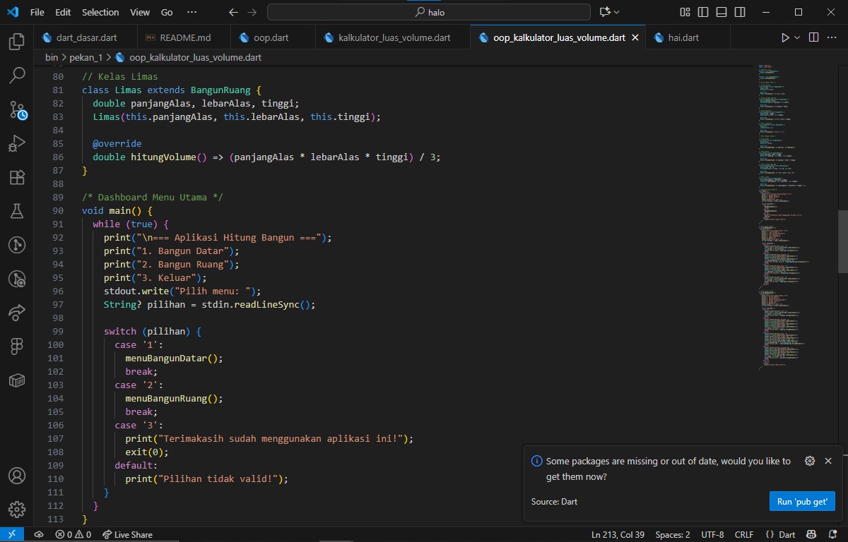Image resolution: width=848 pixels, height=542 pixels.
Task: Open the Accounts icon in activity bar
Action: [17, 476]
